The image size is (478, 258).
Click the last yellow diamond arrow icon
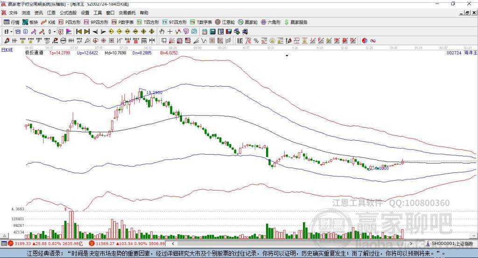(152, 32)
